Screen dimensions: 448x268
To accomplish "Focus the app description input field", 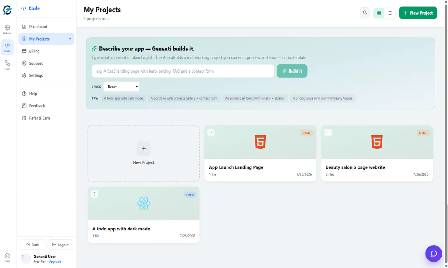I will point(183,71).
